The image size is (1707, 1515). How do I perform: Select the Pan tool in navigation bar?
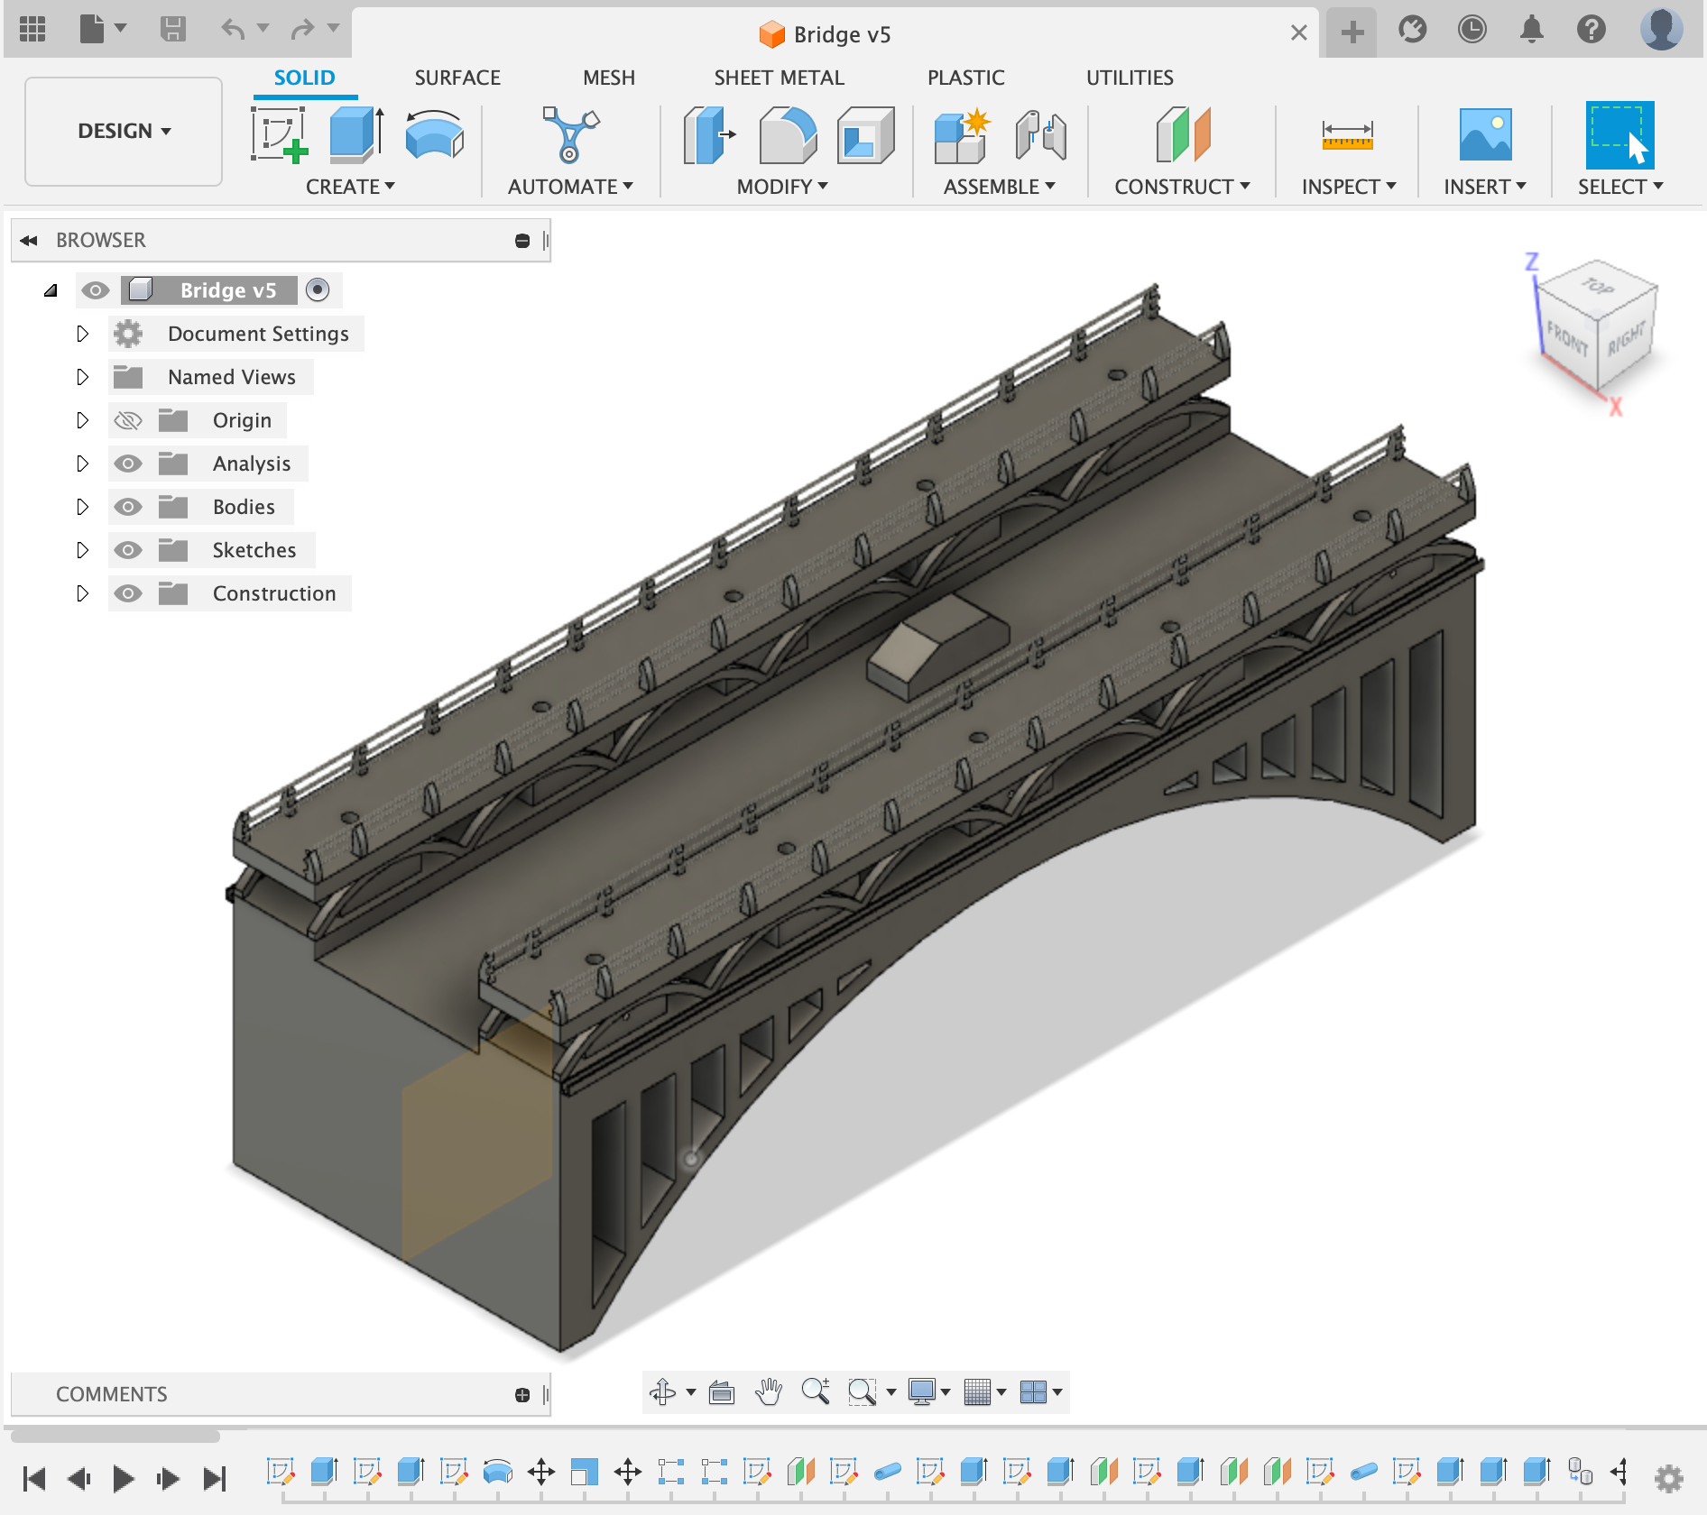click(x=769, y=1391)
